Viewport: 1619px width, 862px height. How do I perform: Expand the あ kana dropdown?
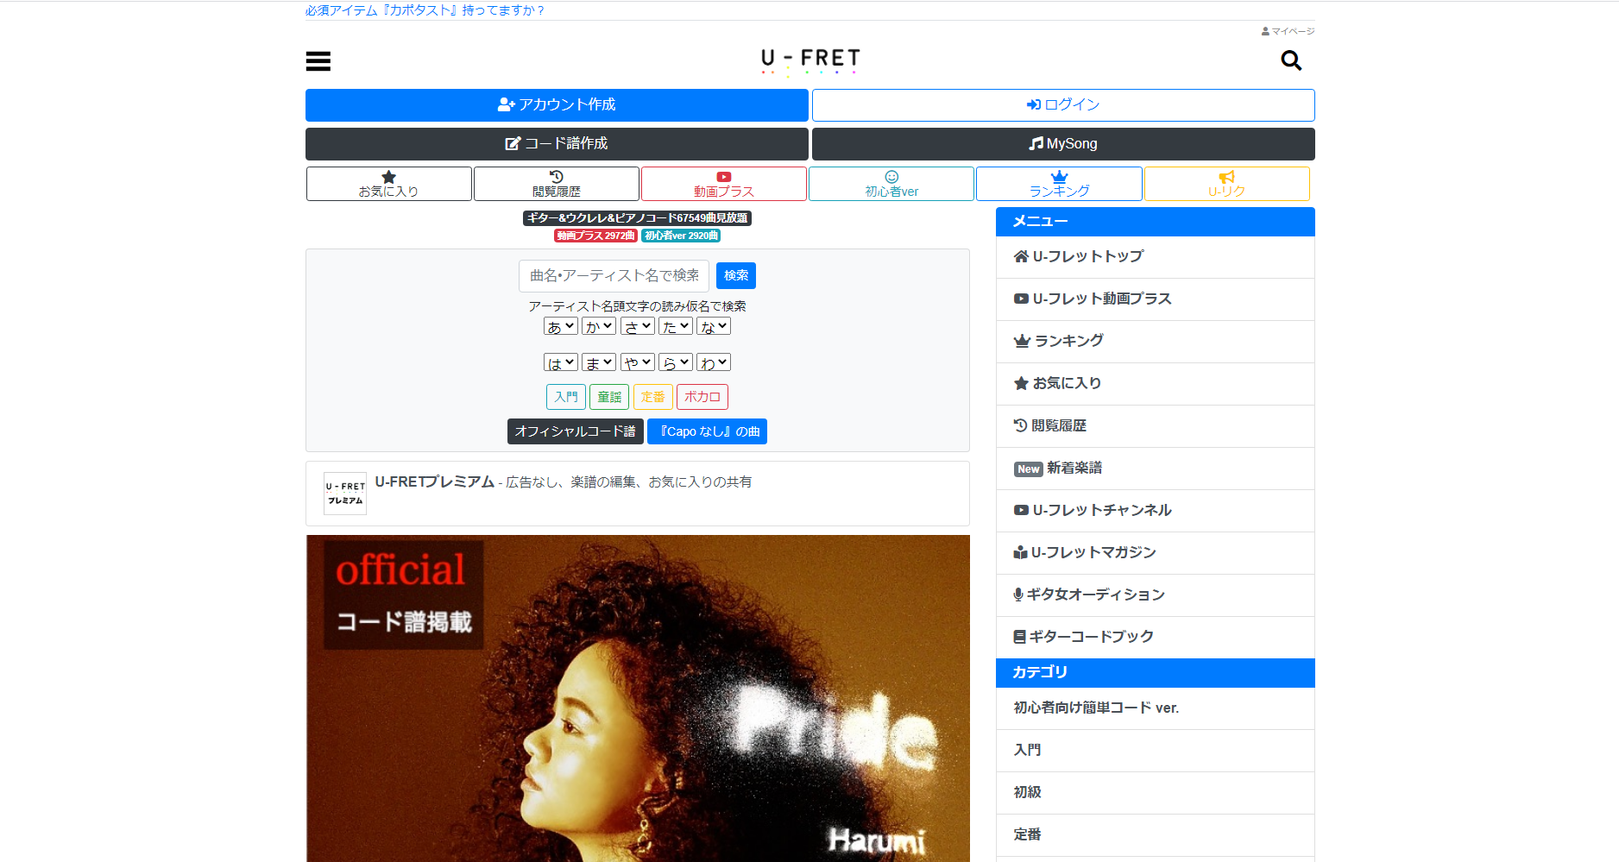[x=561, y=325]
